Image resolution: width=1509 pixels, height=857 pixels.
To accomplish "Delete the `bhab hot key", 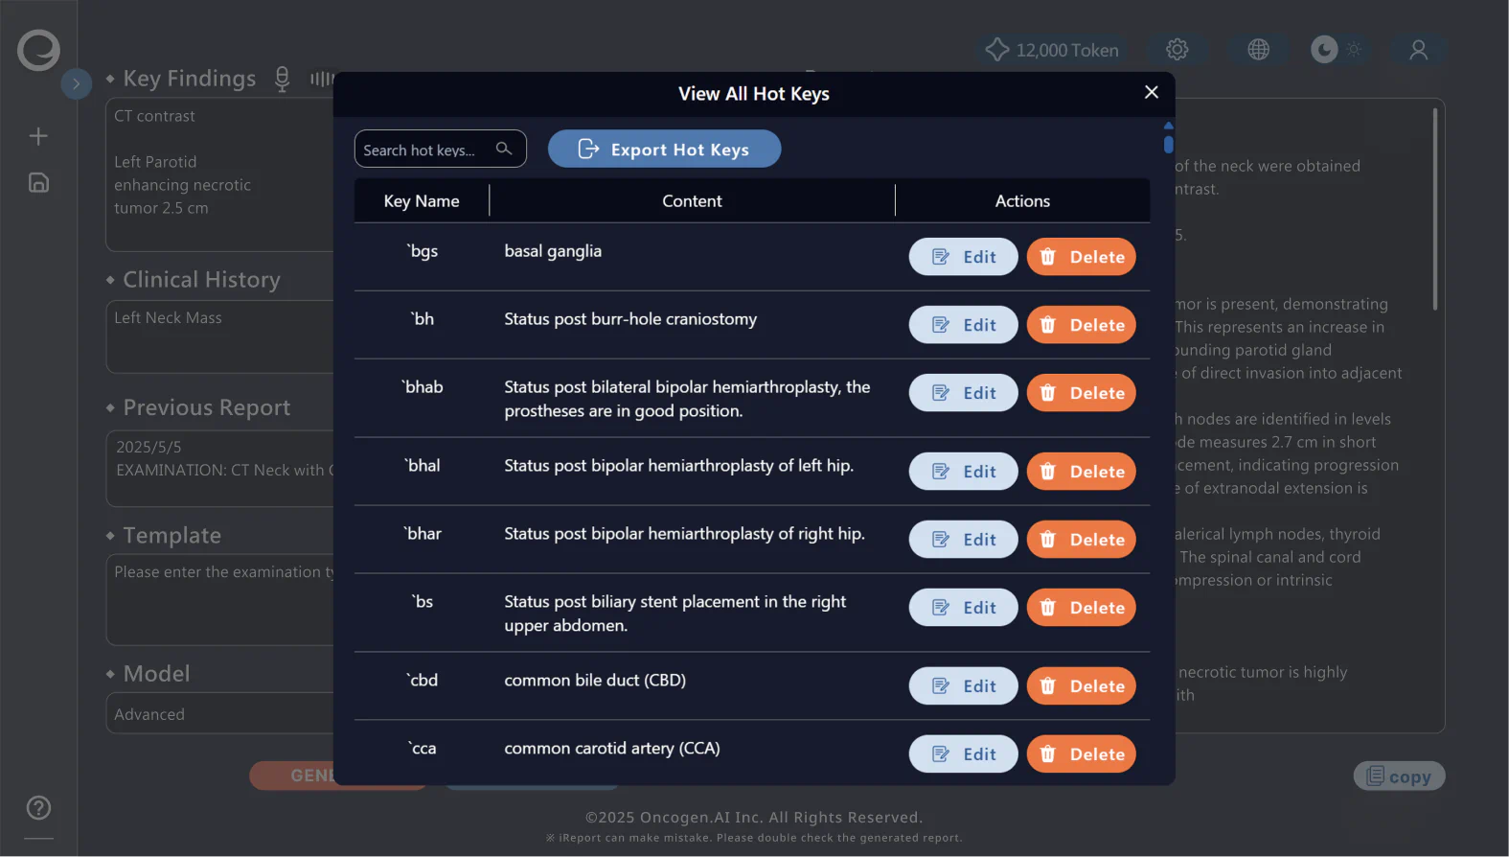I will [1081, 393].
